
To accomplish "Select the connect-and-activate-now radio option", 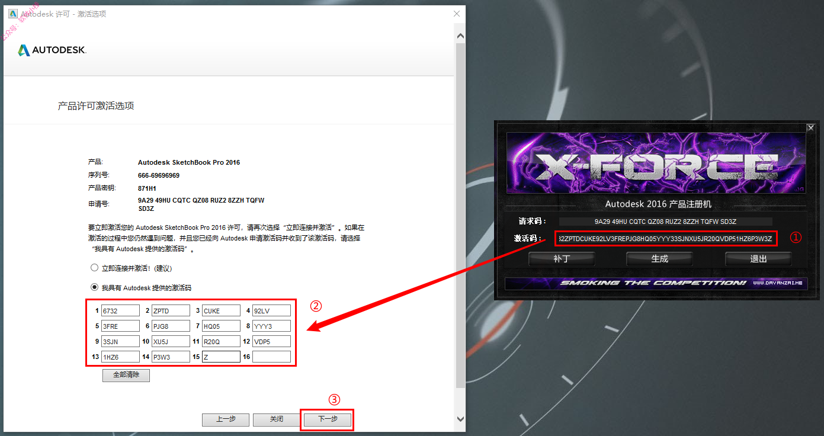I will (94, 268).
